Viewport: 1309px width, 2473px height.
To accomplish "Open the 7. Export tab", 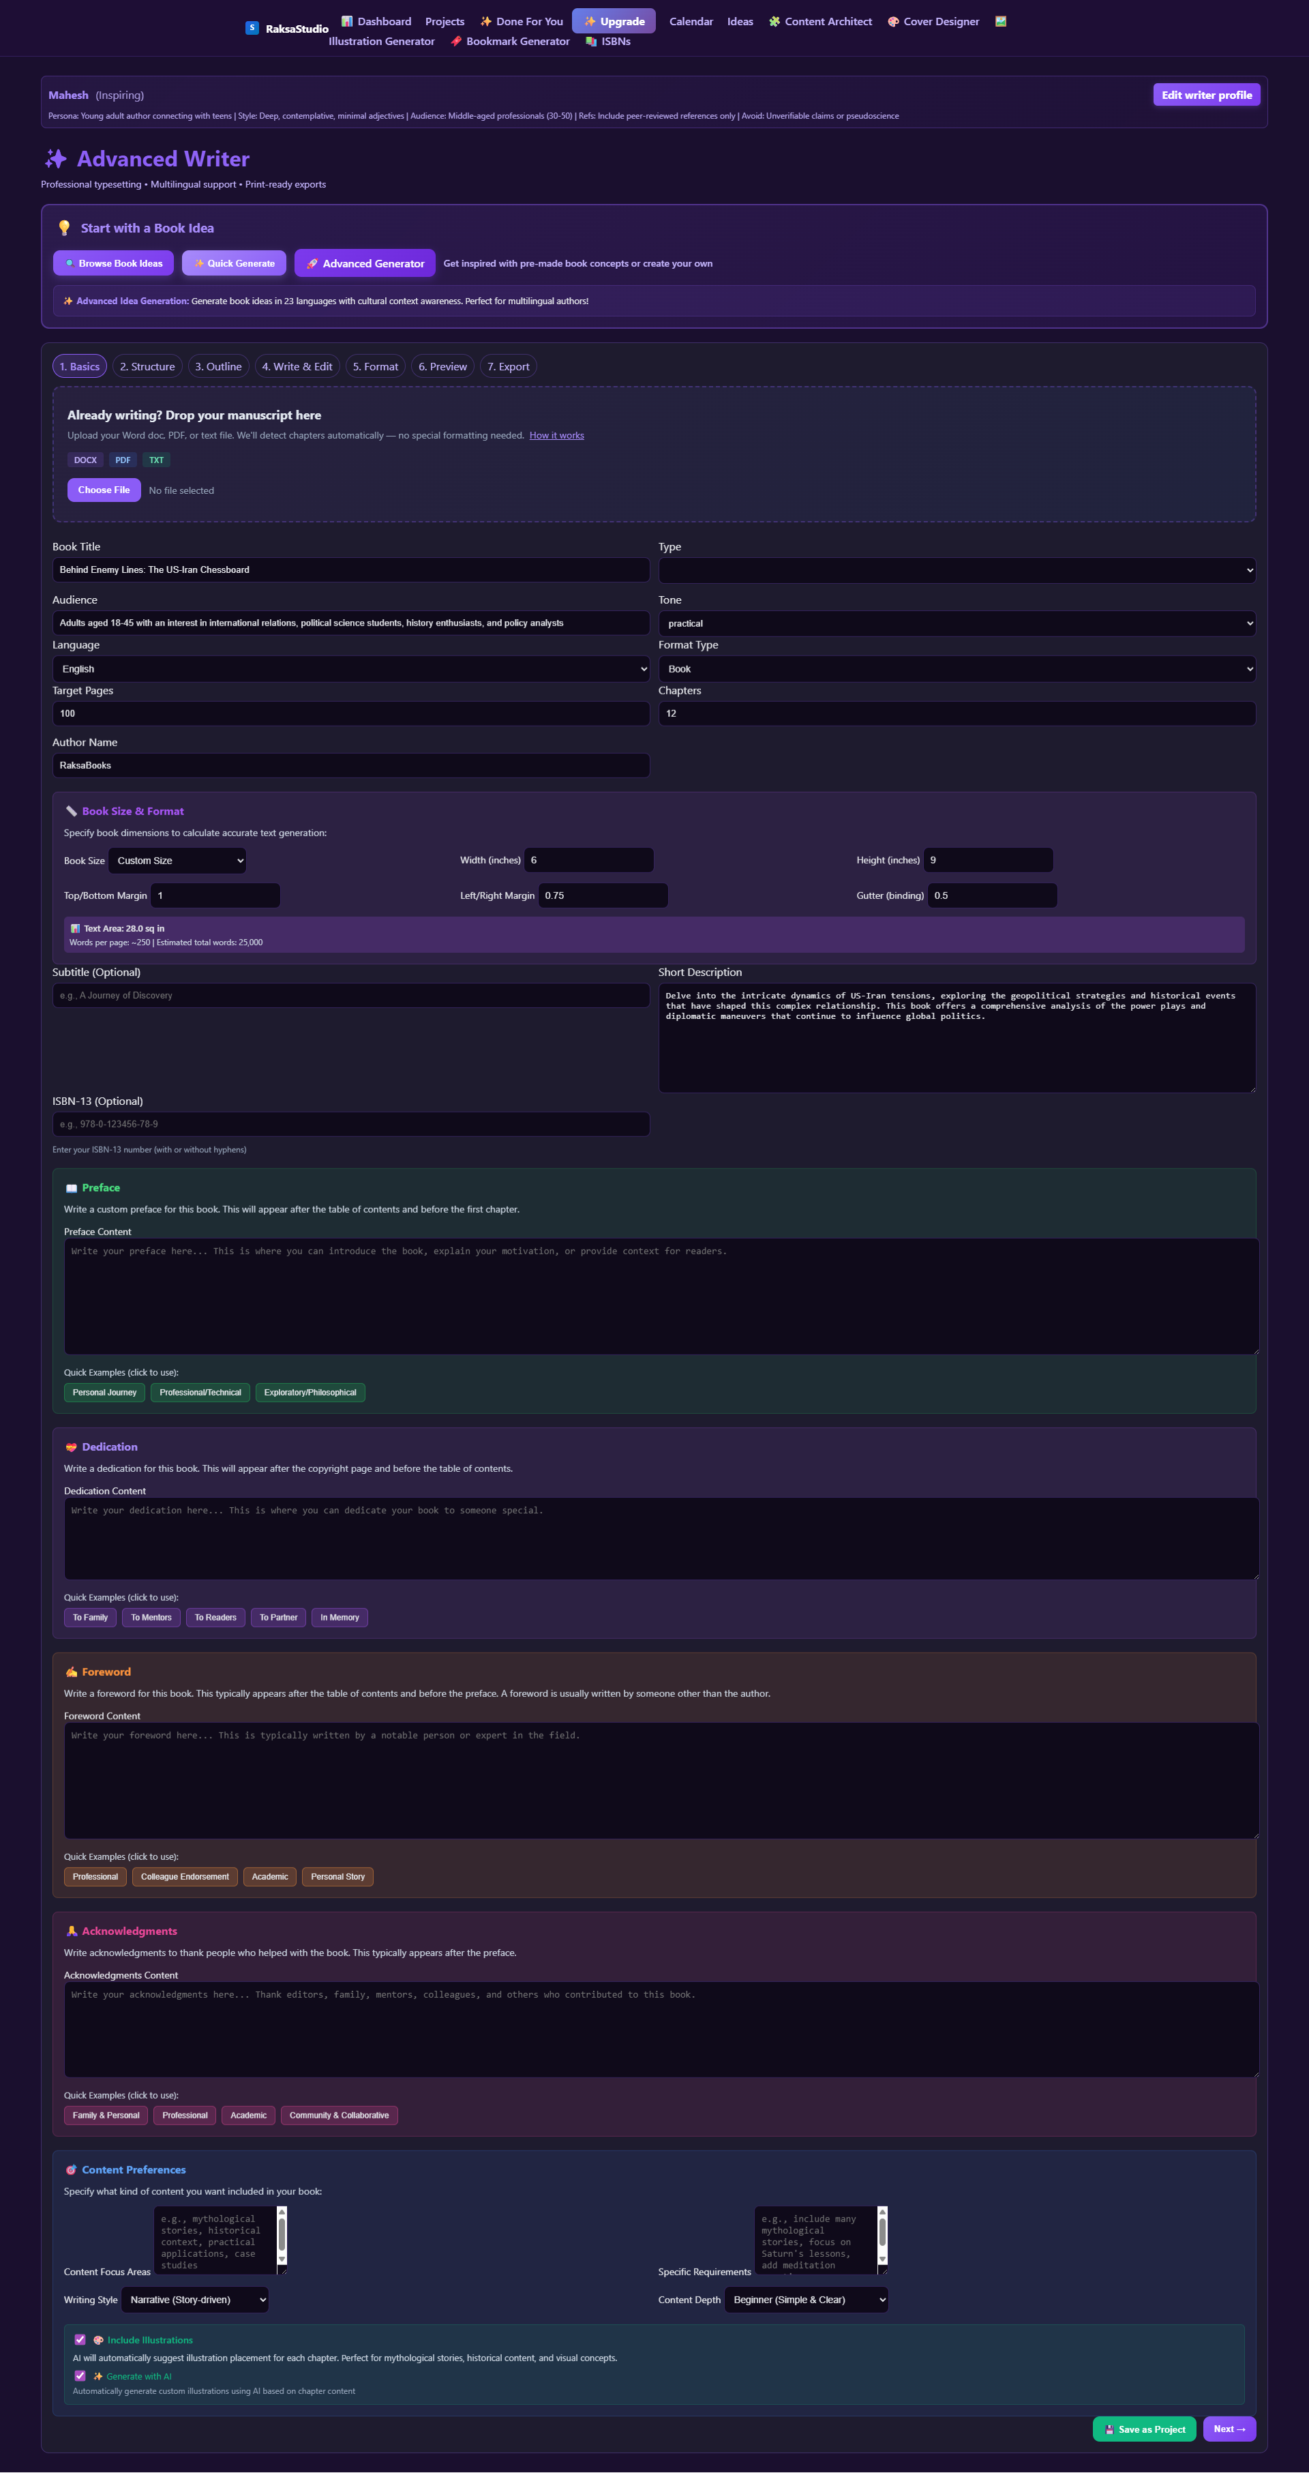I will coord(508,366).
